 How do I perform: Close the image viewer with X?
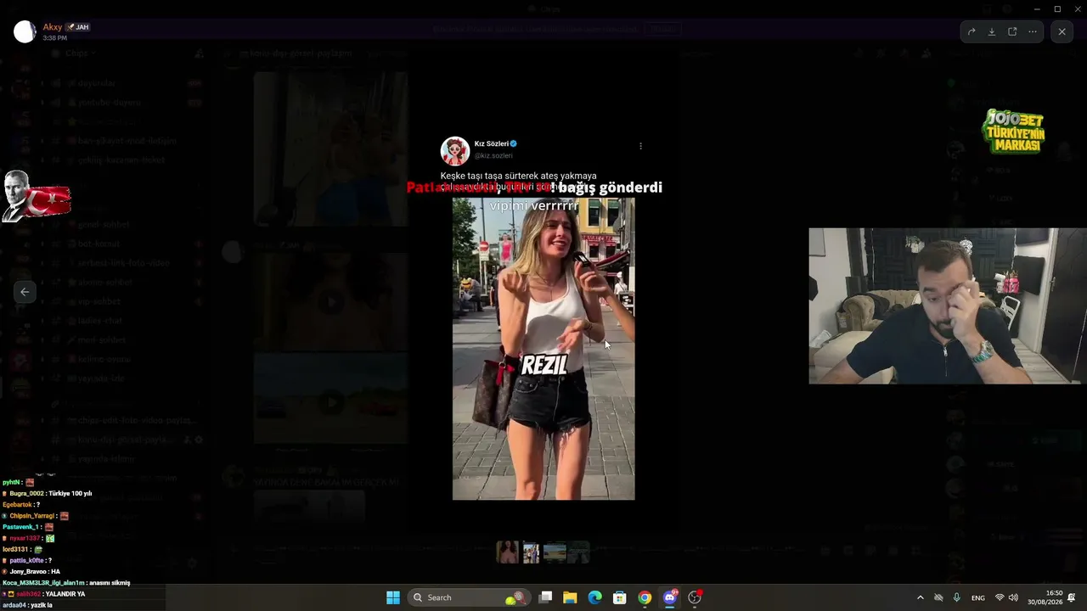pyautogui.click(x=1062, y=31)
